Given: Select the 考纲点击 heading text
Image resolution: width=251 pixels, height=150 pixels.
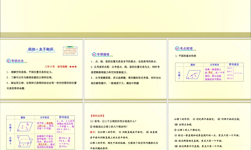Looking at the screenshot, I should click(17, 61).
